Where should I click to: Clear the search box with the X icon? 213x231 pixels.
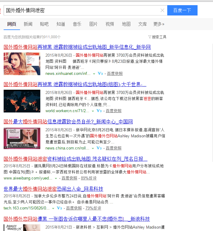tap(162, 10)
